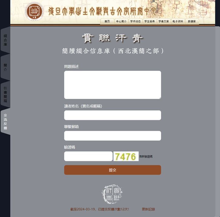Image resolution: width=220 pixels, height=217 pixels.
Task: Open the 綴合庫 side tab
Action: coord(5,40)
